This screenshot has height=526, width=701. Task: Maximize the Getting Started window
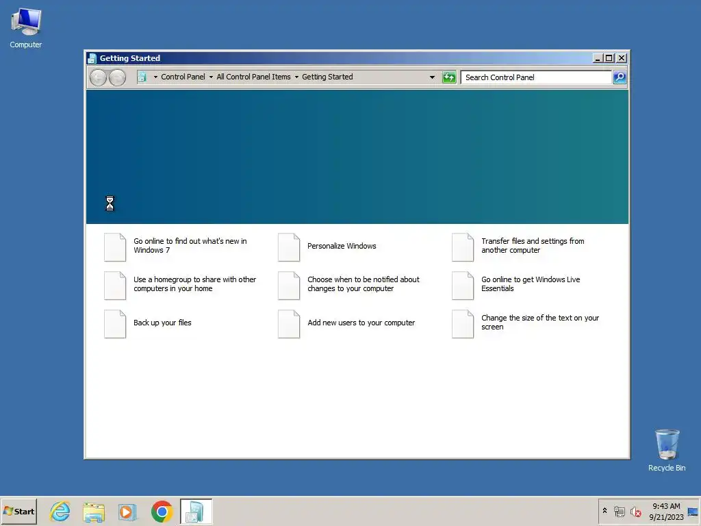609,58
